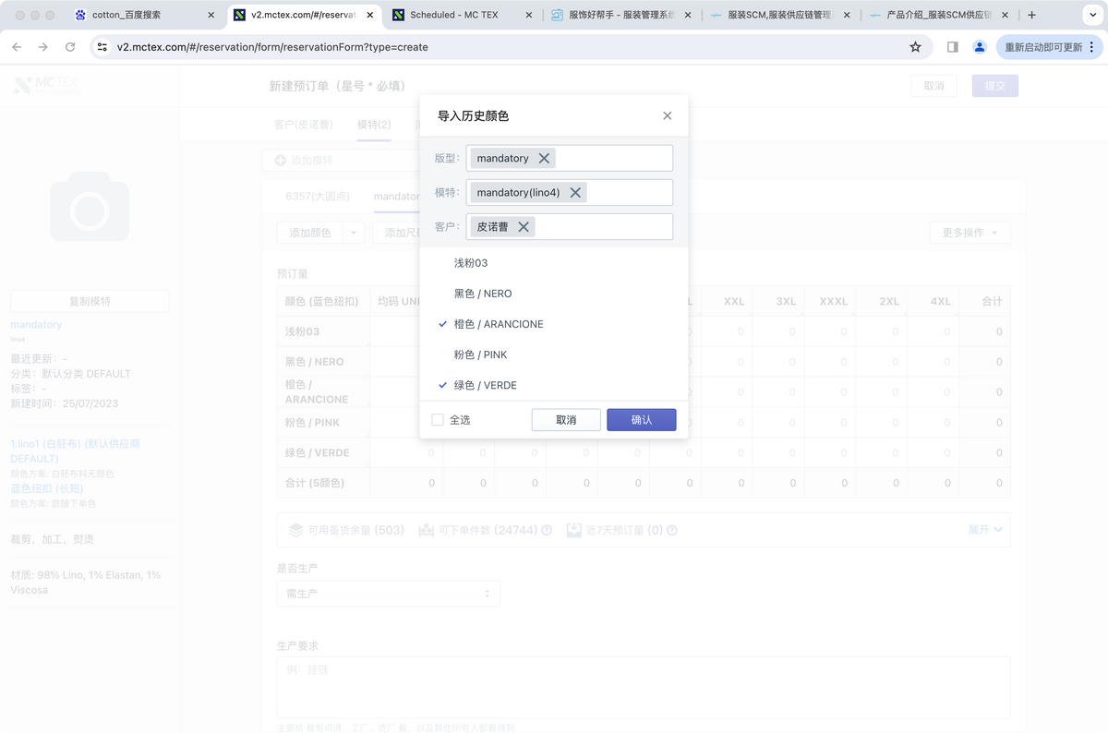Go back to the previous page
The width and height of the screenshot is (1108, 733).
click(x=17, y=47)
